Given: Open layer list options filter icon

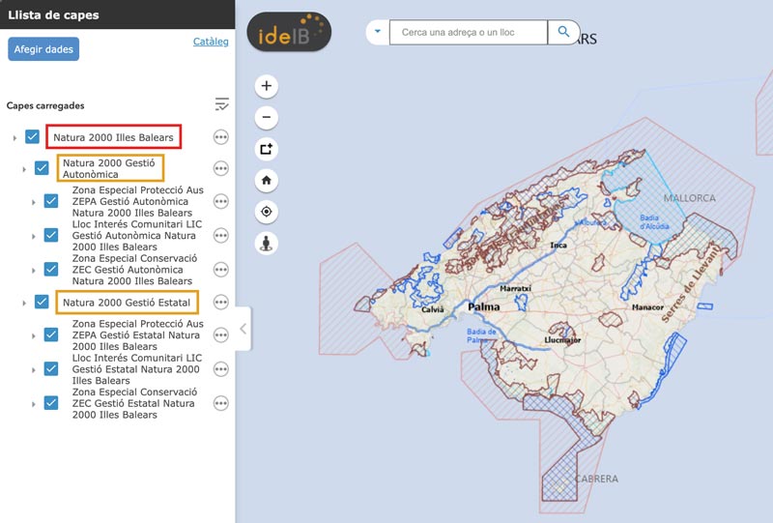Looking at the screenshot, I should tap(221, 104).
